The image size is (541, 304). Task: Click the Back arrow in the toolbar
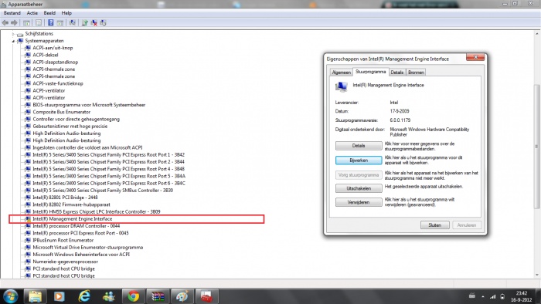point(5,22)
